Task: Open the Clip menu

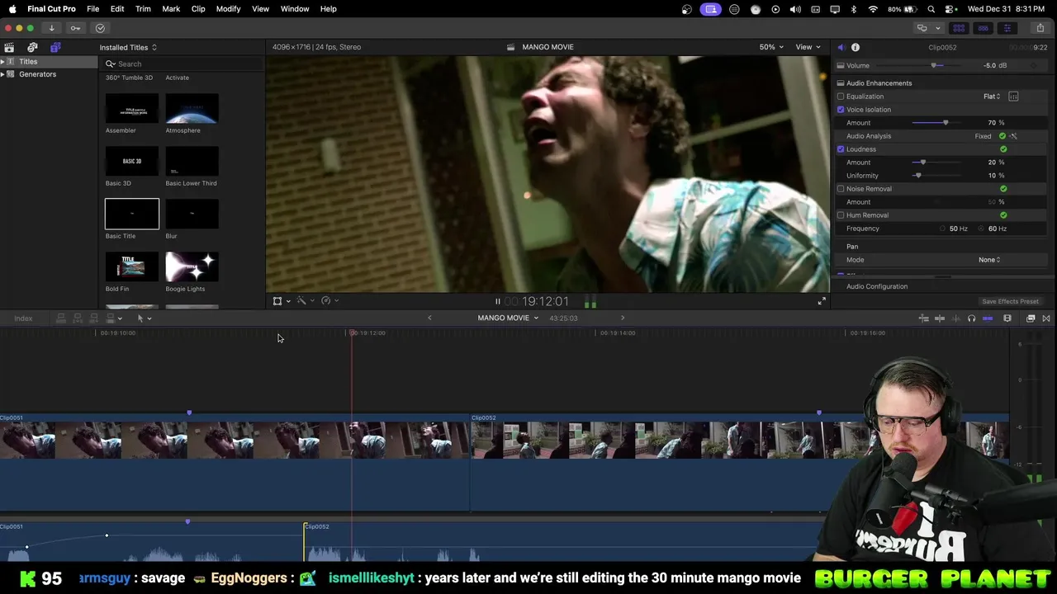Action: pos(198,9)
